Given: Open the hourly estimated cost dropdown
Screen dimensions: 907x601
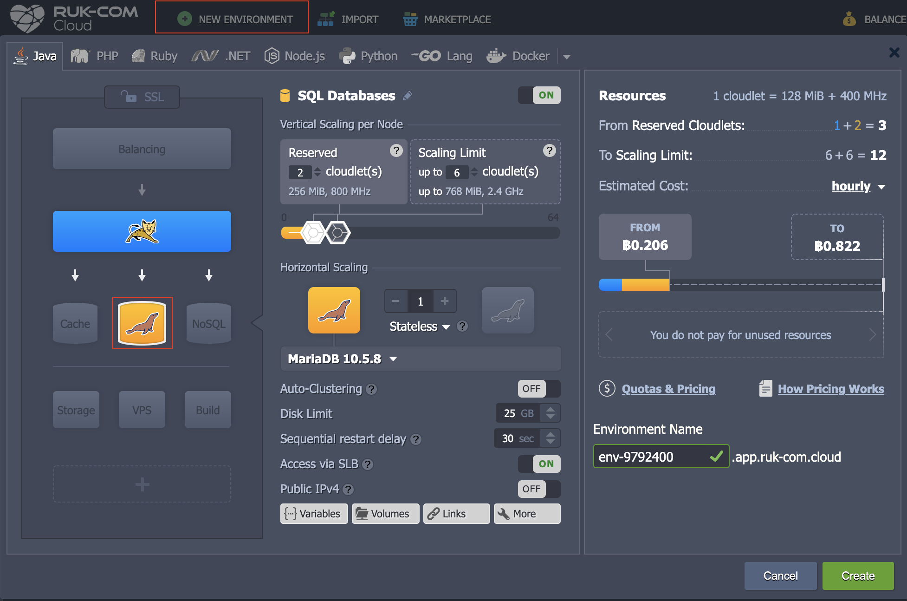Looking at the screenshot, I should [x=858, y=186].
